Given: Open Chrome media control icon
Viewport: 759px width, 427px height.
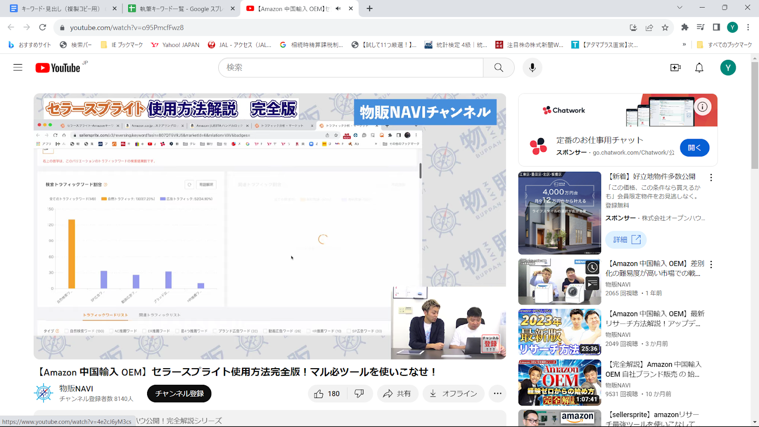Looking at the screenshot, I should [701, 28].
